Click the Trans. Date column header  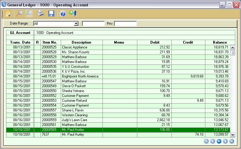pos(20,42)
